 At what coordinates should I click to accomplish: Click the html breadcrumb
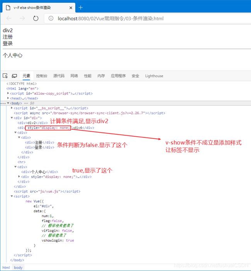coord(6,268)
